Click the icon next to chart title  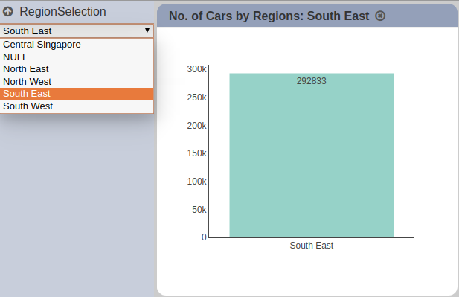pyautogui.click(x=380, y=16)
